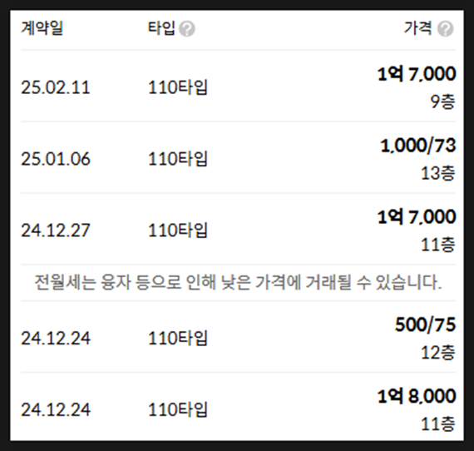Select the 계약일 column header
Screen dimensions: 474x451
[42, 28]
